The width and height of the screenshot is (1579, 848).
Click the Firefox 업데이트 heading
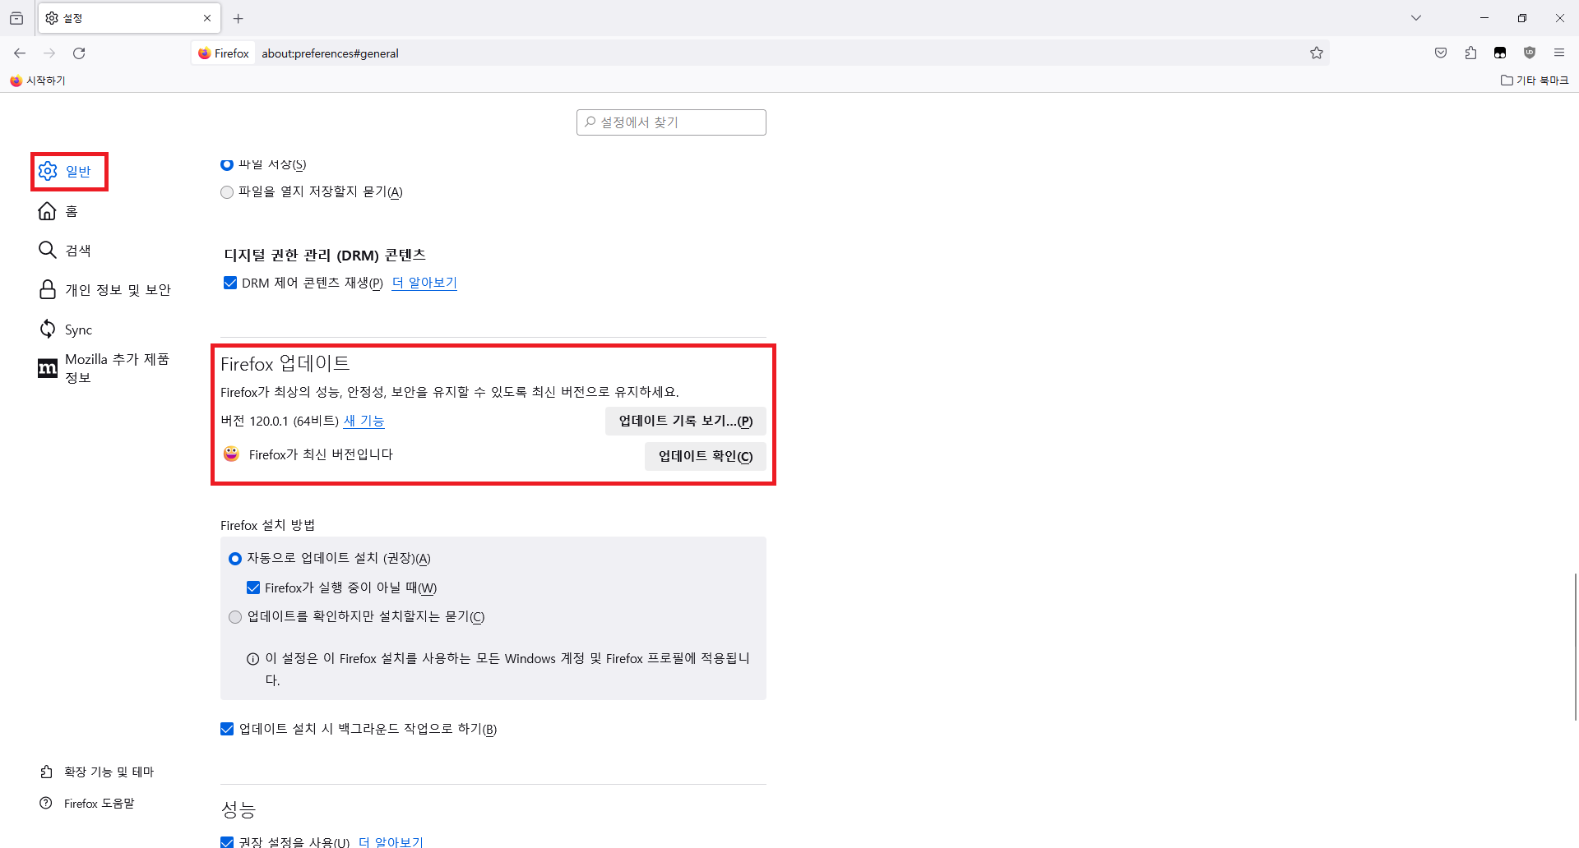(x=285, y=363)
